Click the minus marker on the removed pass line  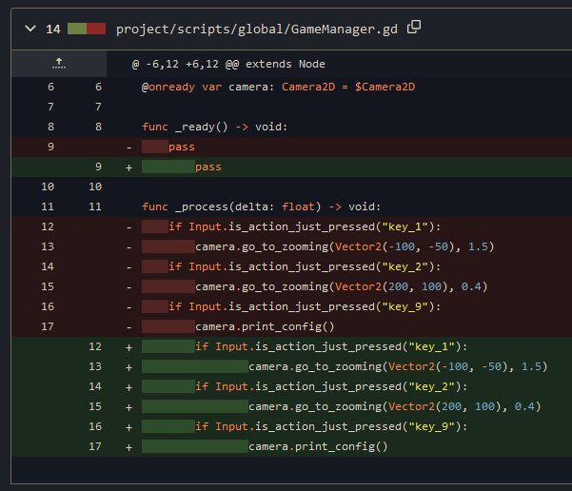pos(128,147)
